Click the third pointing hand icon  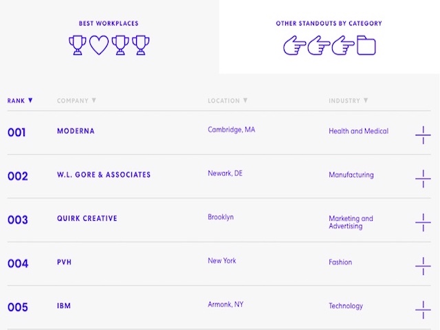[342, 46]
